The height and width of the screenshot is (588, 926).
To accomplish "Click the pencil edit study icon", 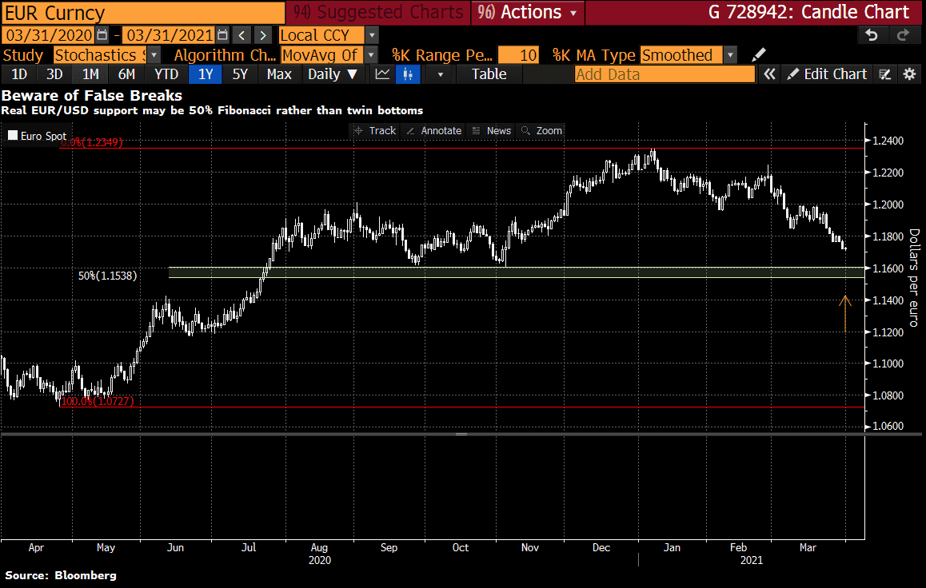I will pyautogui.click(x=759, y=55).
